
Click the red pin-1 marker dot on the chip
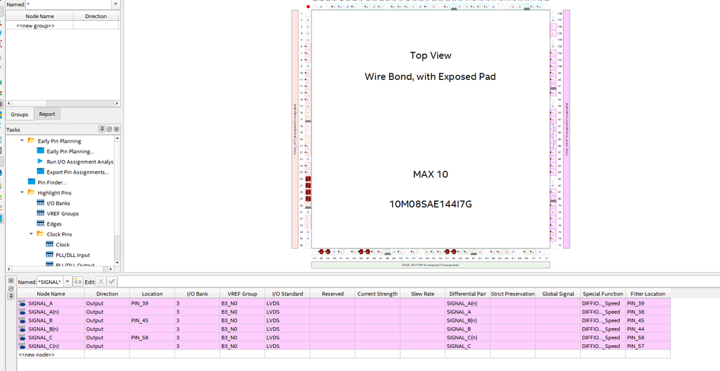(x=308, y=7)
